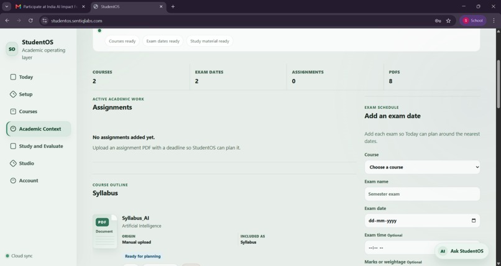Click the No assignments added yet text
Image resolution: width=501 pixels, height=266 pixels.
(x=124, y=137)
